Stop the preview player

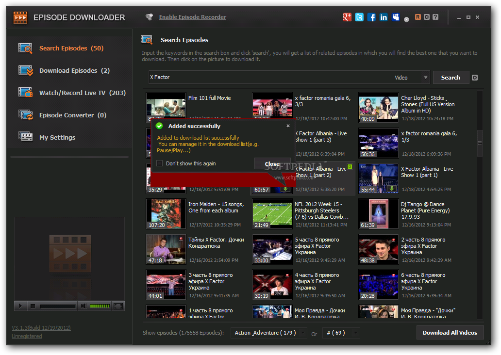(33, 306)
